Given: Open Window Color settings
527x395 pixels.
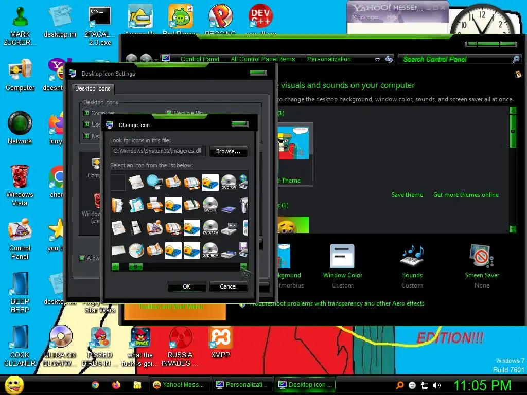Looking at the screenshot, I should click(342, 266).
